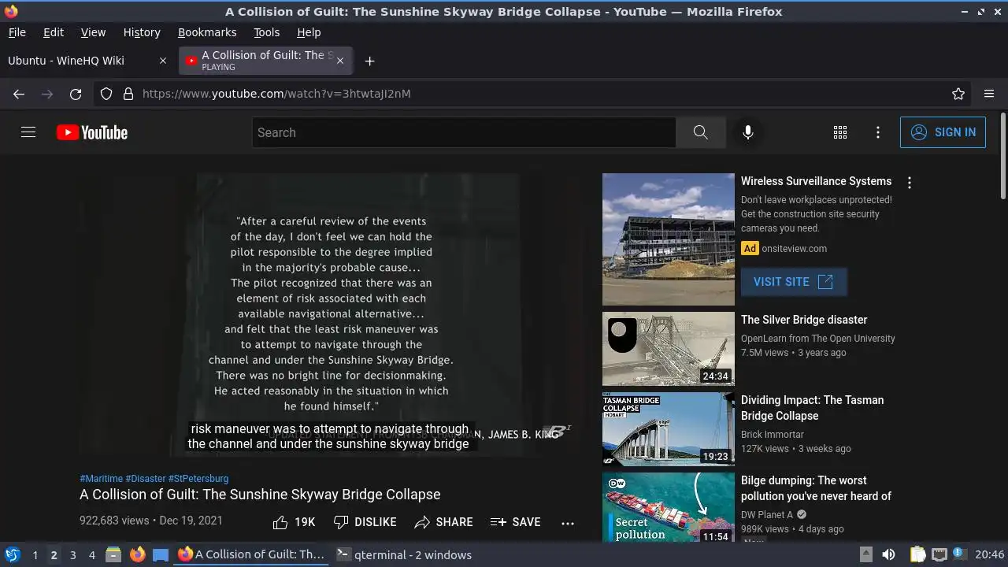The width and height of the screenshot is (1008, 567).
Task: Open the History menu
Action: (142, 32)
